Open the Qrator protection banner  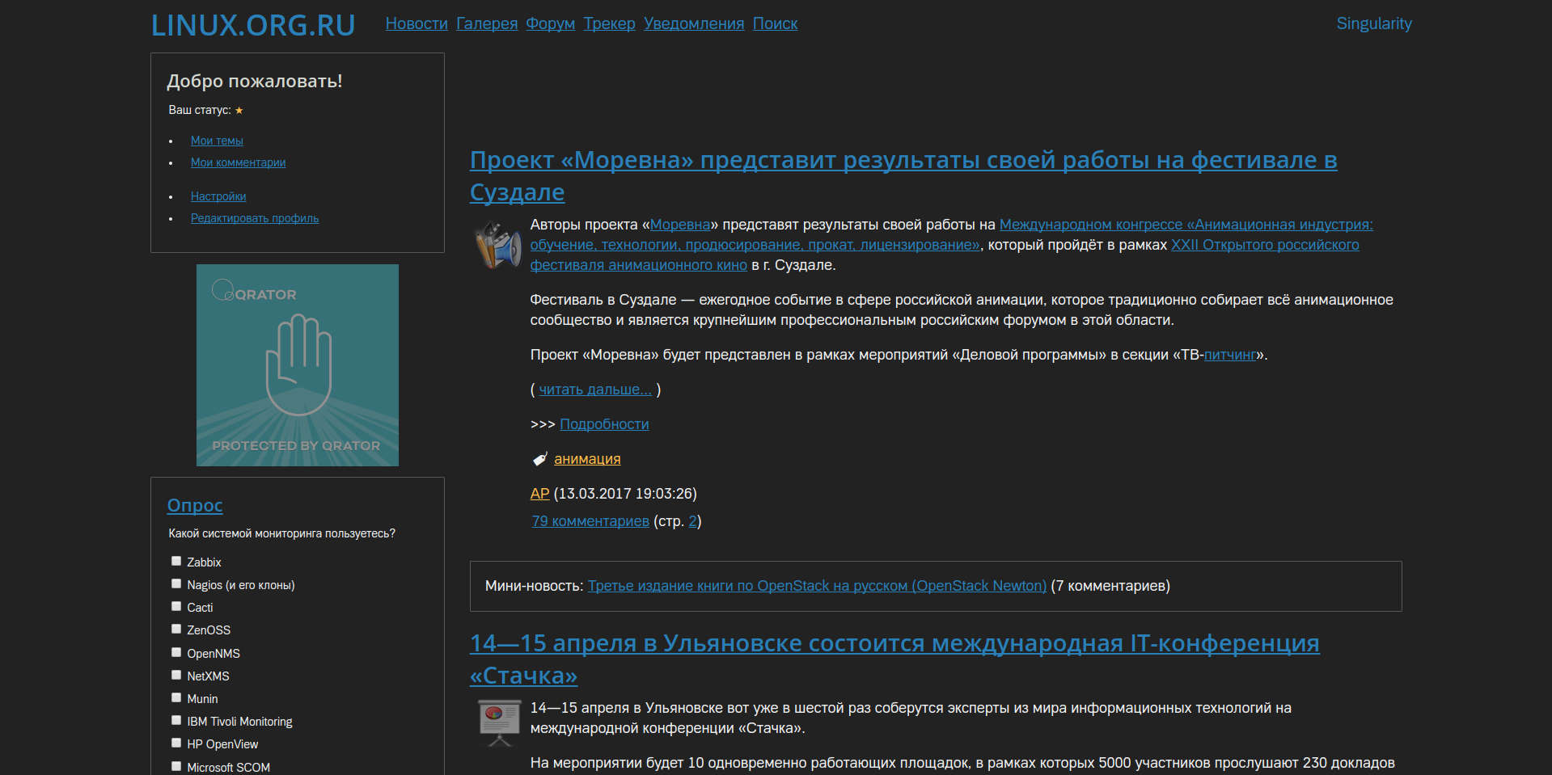point(298,365)
